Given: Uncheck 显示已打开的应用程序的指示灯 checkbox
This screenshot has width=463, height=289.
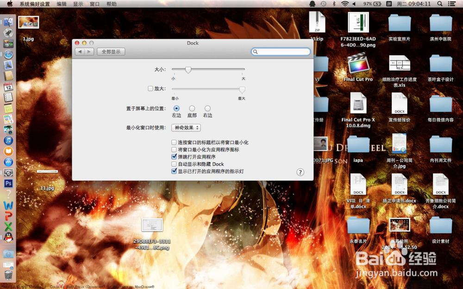Looking at the screenshot, I should 174,171.
